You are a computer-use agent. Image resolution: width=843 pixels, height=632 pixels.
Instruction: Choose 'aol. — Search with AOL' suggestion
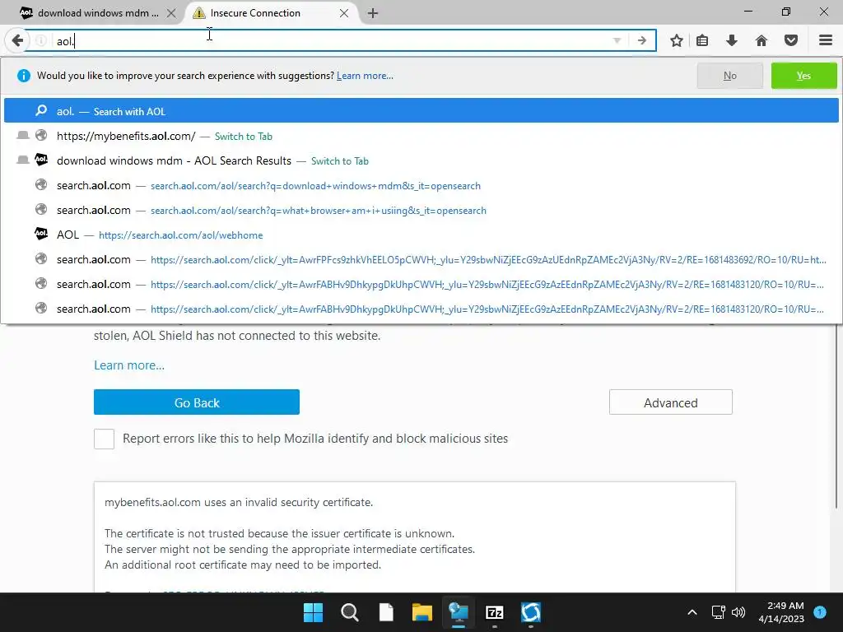tap(421, 111)
